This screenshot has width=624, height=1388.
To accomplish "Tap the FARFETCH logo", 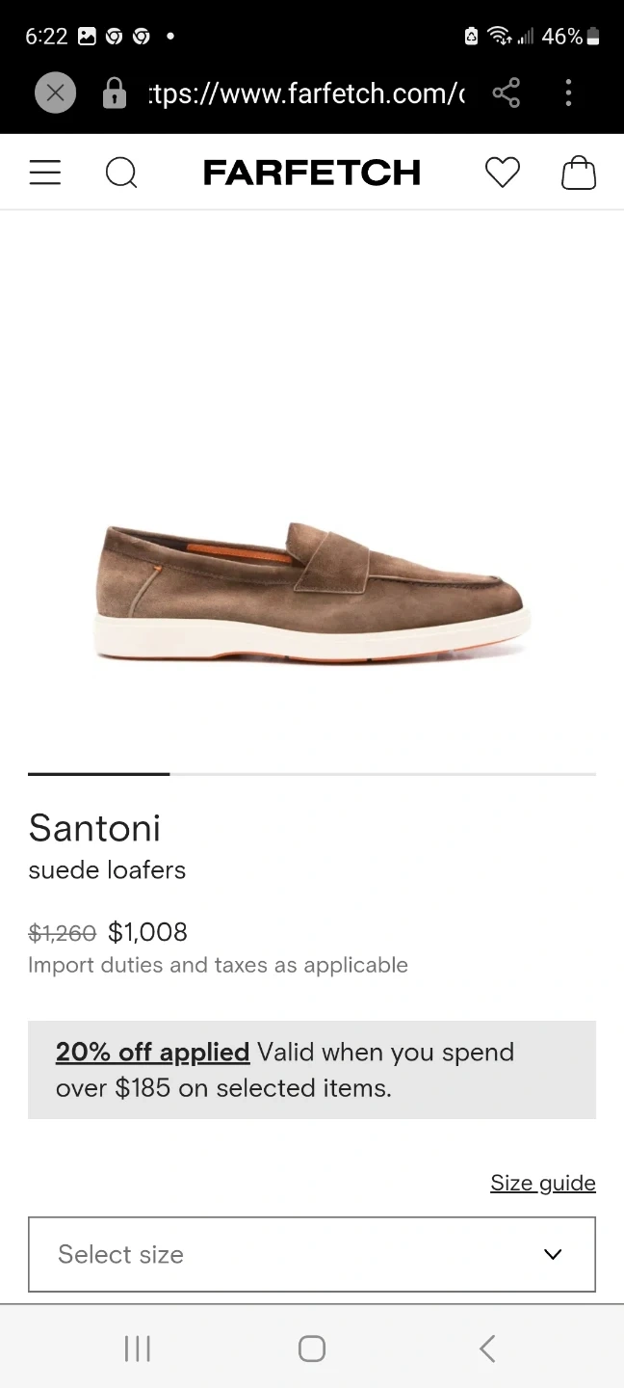I will [312, 173].
